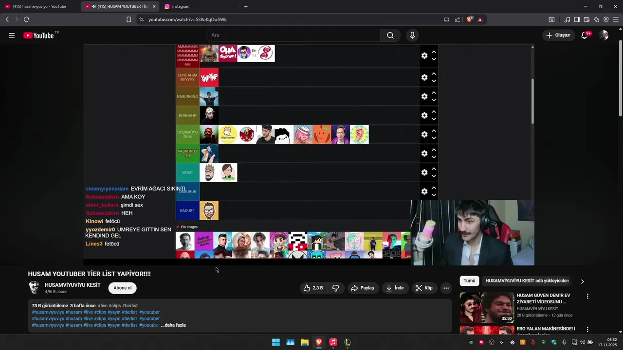Open YouTube notifications bell
623x350 pixels.
click(585, 35)
